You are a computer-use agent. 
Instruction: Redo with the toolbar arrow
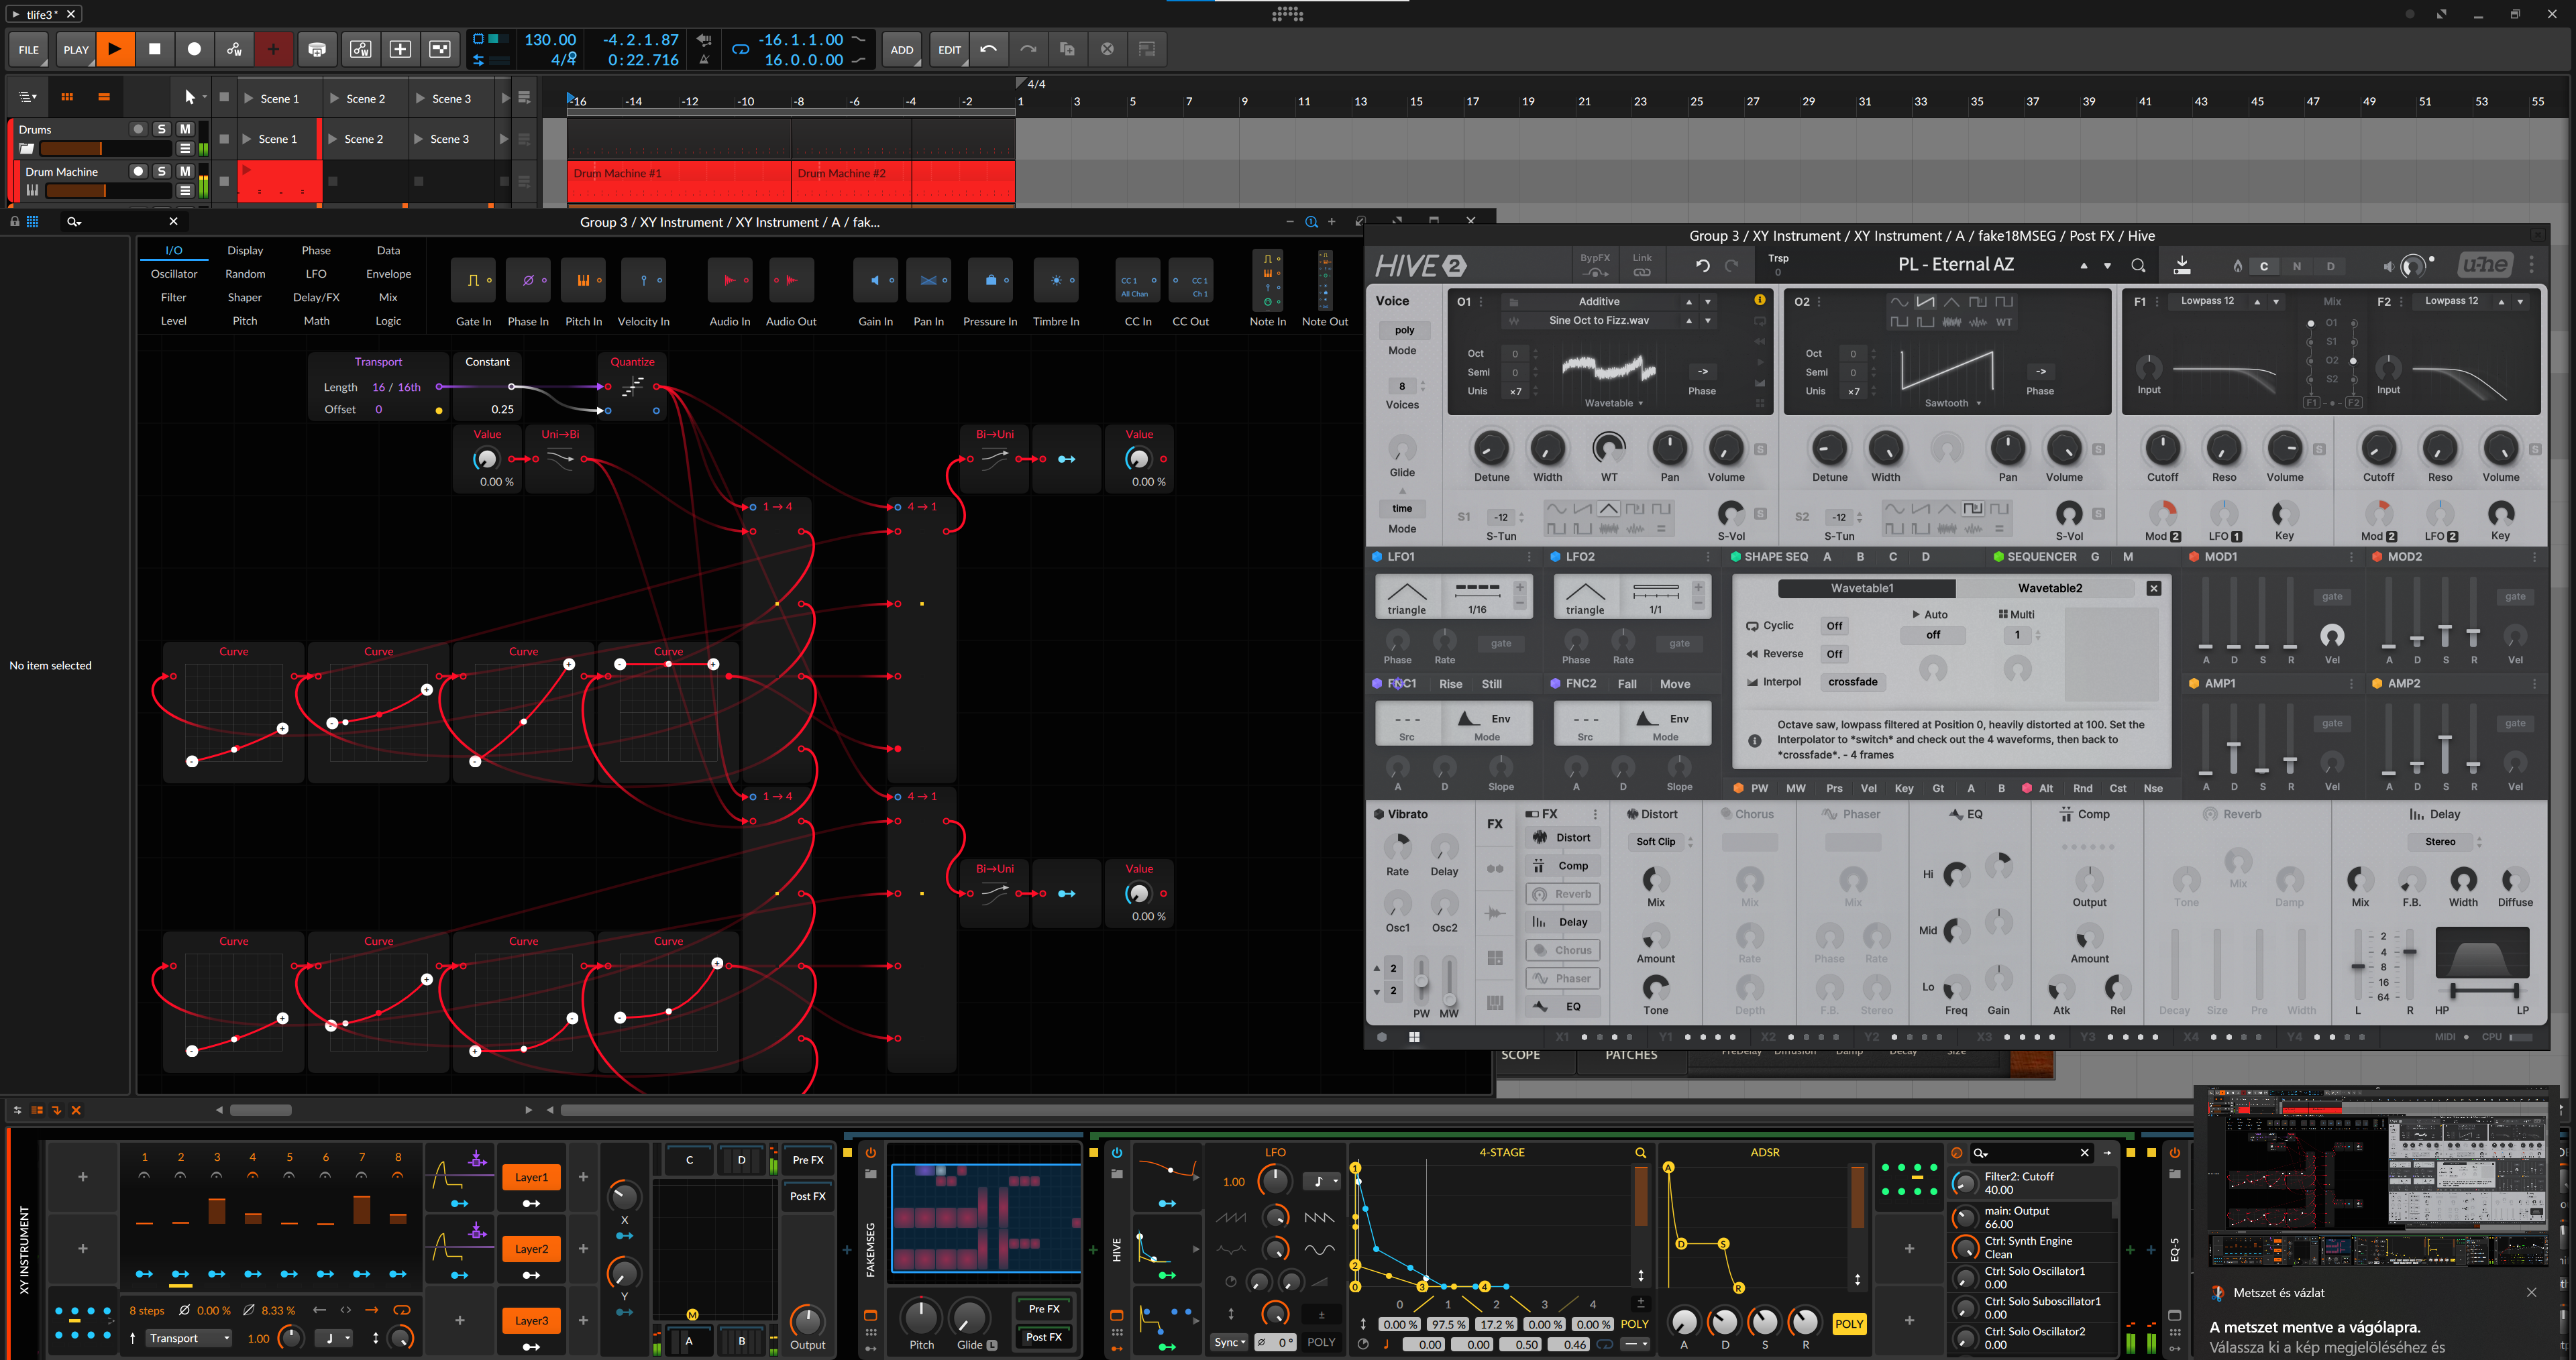point(1028,49)
